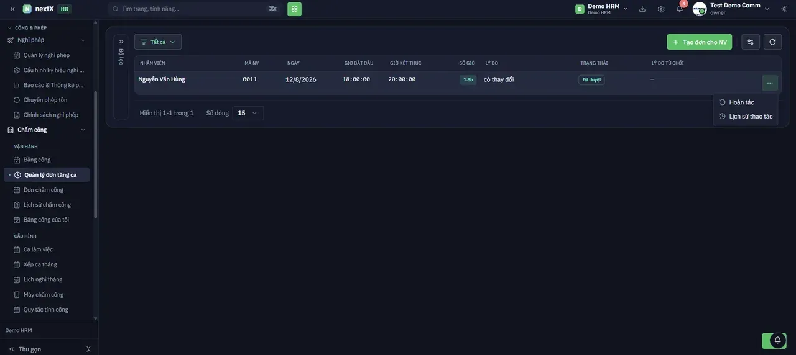Click the search shortcut key icon
Image resolution: width=796 pixels, height=355 pixels.
[x=272, y=9]
